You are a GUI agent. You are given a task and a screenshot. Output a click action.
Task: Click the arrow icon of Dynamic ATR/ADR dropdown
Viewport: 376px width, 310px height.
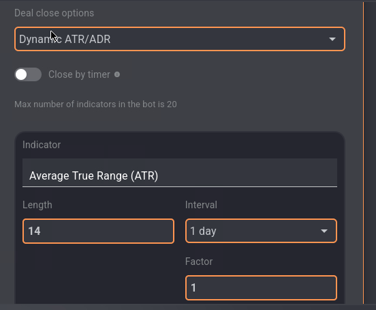coord(332,39)
